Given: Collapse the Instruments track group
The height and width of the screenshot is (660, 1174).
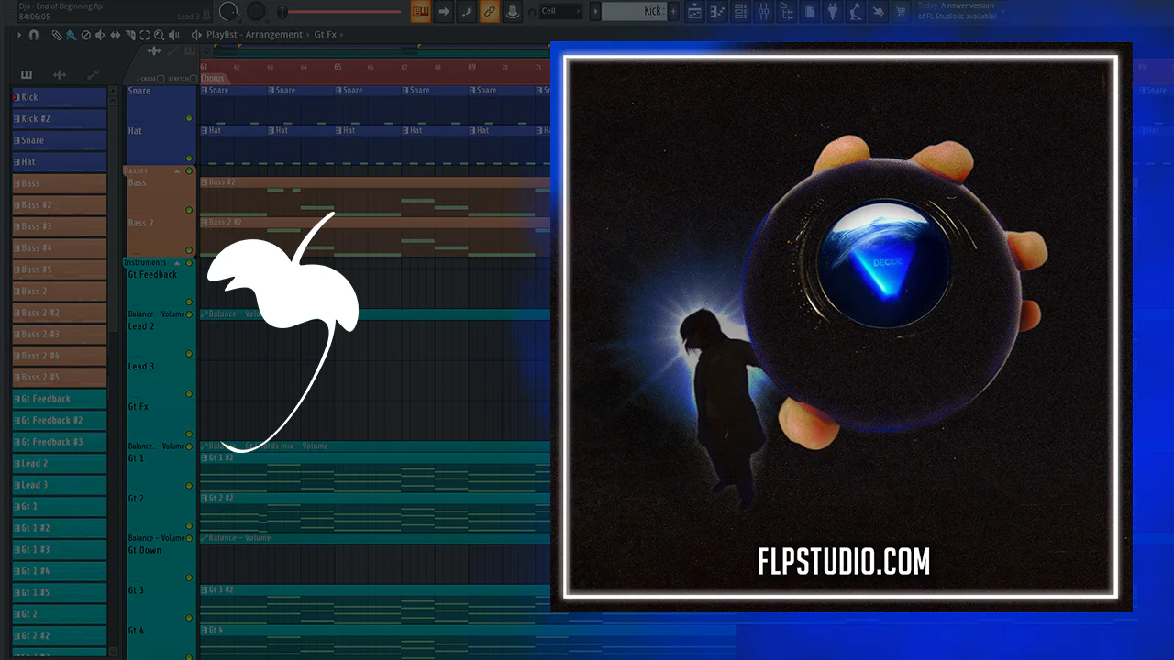Looking at the screenshot, I should 176,263.
